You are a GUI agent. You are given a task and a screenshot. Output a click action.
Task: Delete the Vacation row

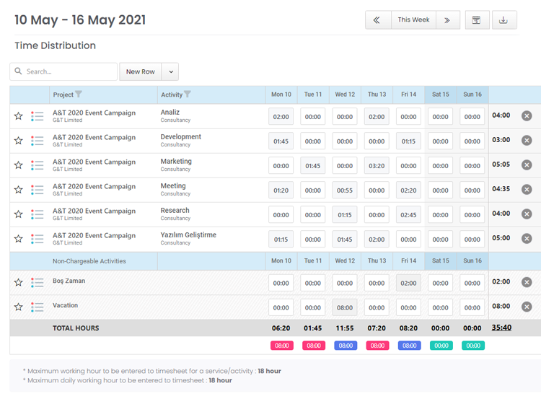pyautogui.click(x=527, y=307)
